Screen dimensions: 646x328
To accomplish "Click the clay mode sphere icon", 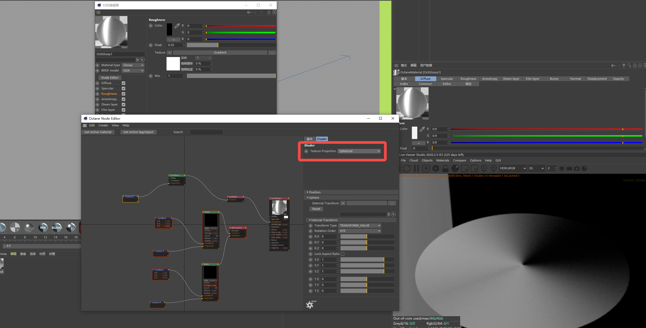I will (x=455, y=168).
